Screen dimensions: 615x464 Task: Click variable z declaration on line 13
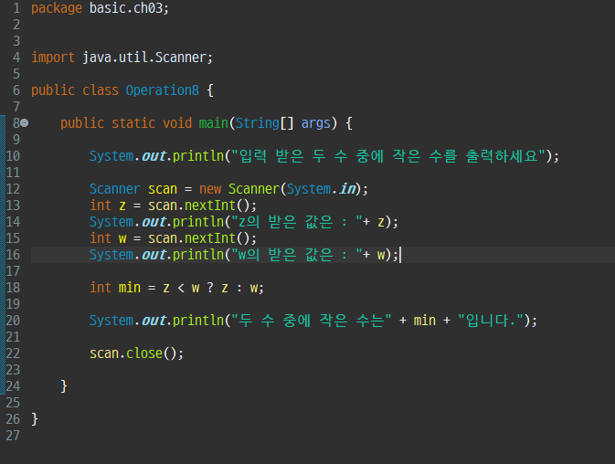pyautogui.click(x=122, y=206)
